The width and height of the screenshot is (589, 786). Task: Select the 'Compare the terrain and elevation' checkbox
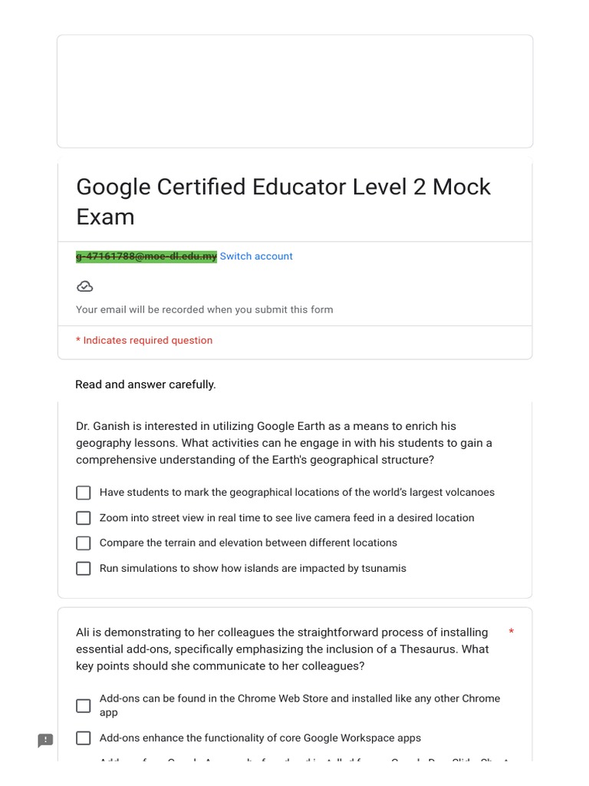coord(84,543)
